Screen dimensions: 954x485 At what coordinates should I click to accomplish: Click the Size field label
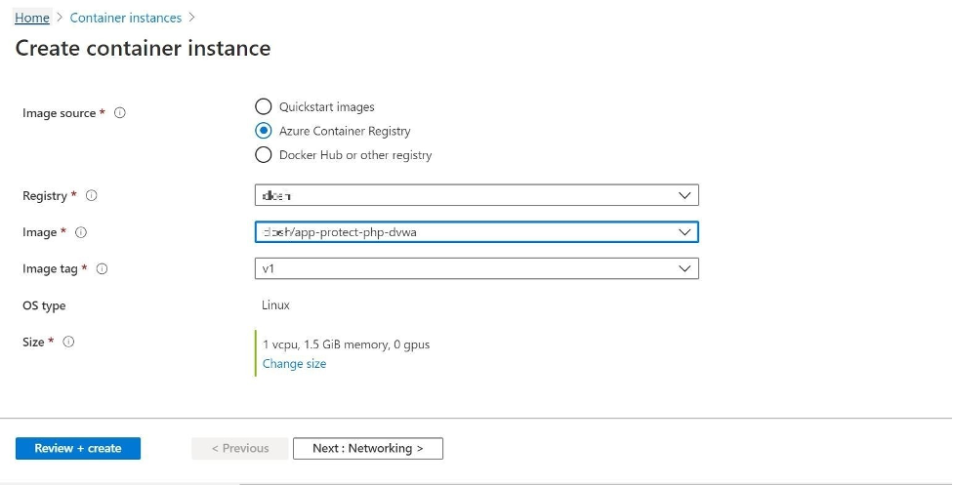click(33, 342)
